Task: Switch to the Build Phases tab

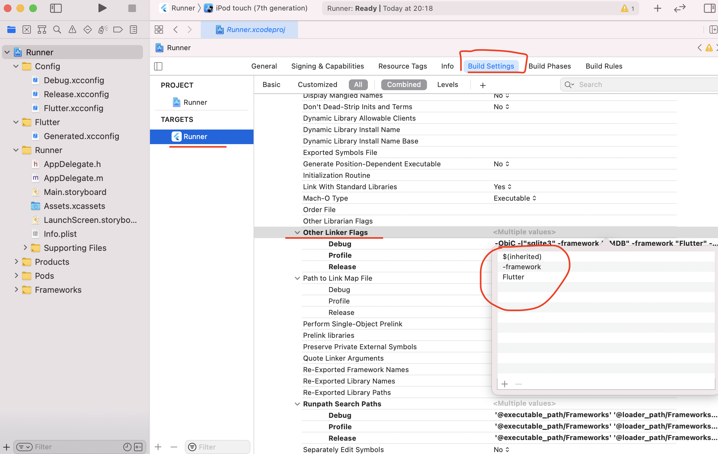Action: click(550, 66)
